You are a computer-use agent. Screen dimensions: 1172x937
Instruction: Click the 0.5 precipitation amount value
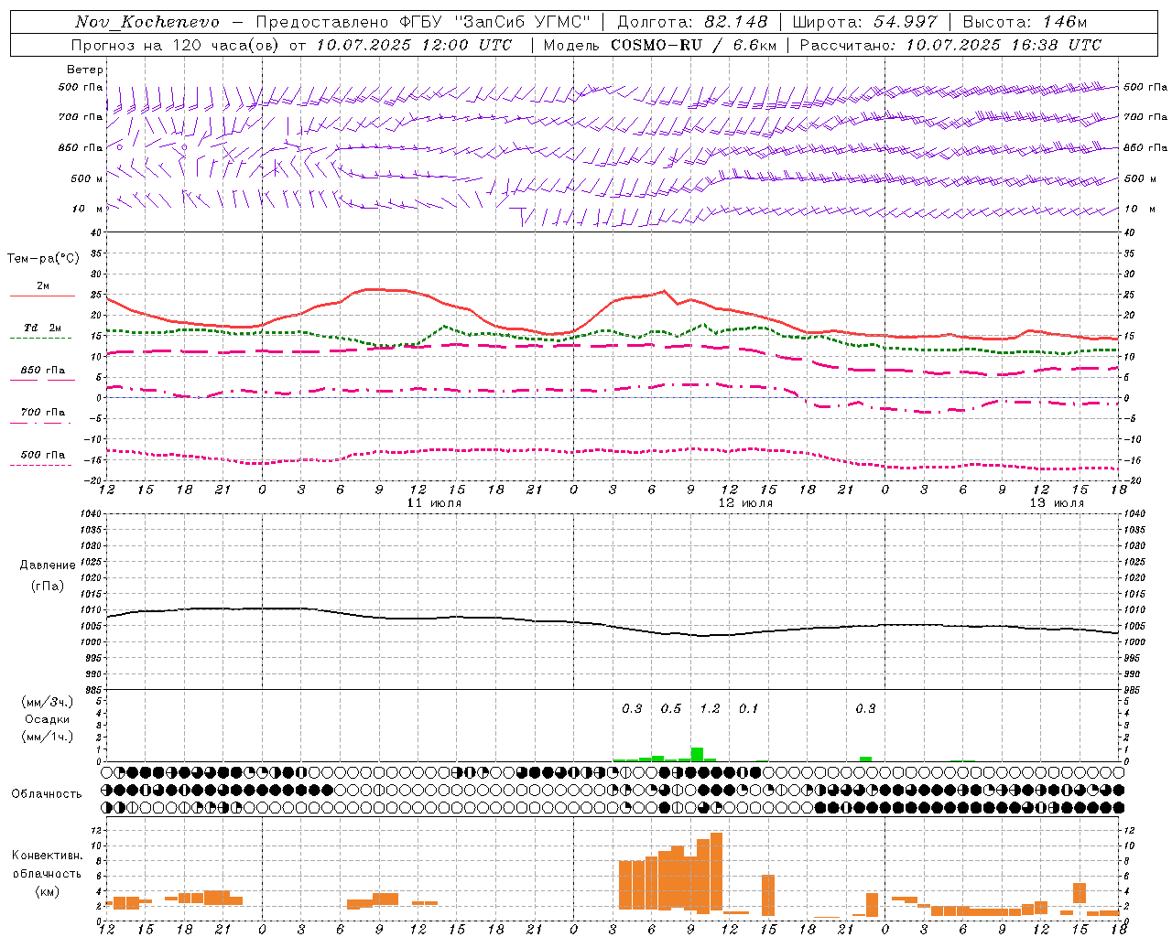[671, 708]
